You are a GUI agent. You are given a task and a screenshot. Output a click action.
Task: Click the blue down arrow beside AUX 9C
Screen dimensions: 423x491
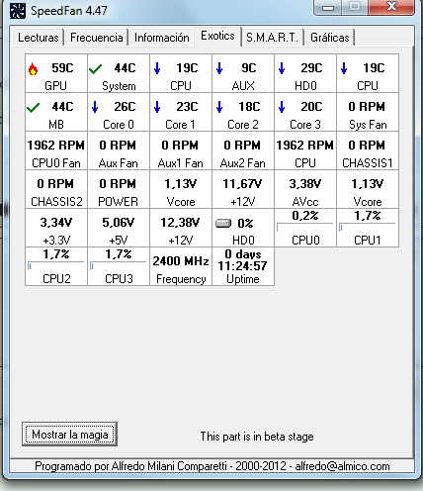219,68
